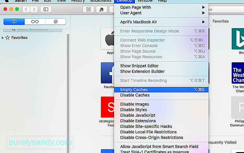Open the Apple system menu
Image resolution: width=244 pixels, height=153 pixels.
[x=6, y=1]
